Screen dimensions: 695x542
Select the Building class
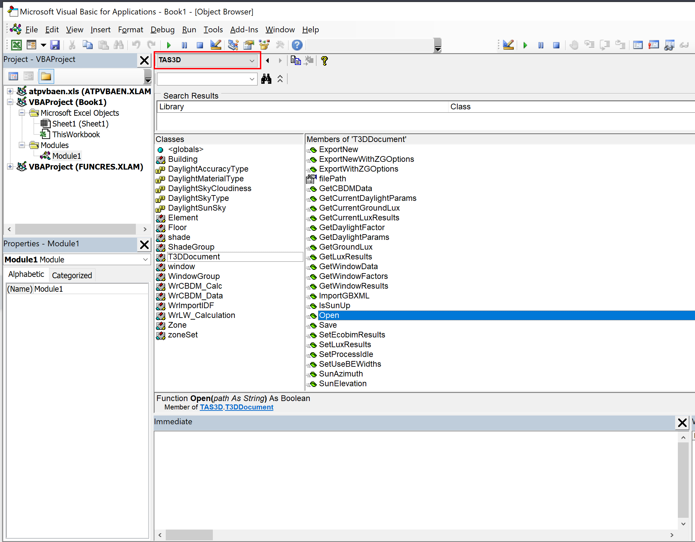pyautogui.click(x=183, y=159)
